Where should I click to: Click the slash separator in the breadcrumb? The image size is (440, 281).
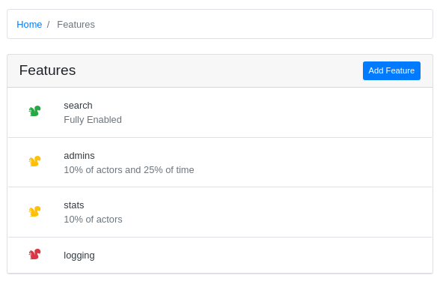pyautogui.click(x=48, y=25)
